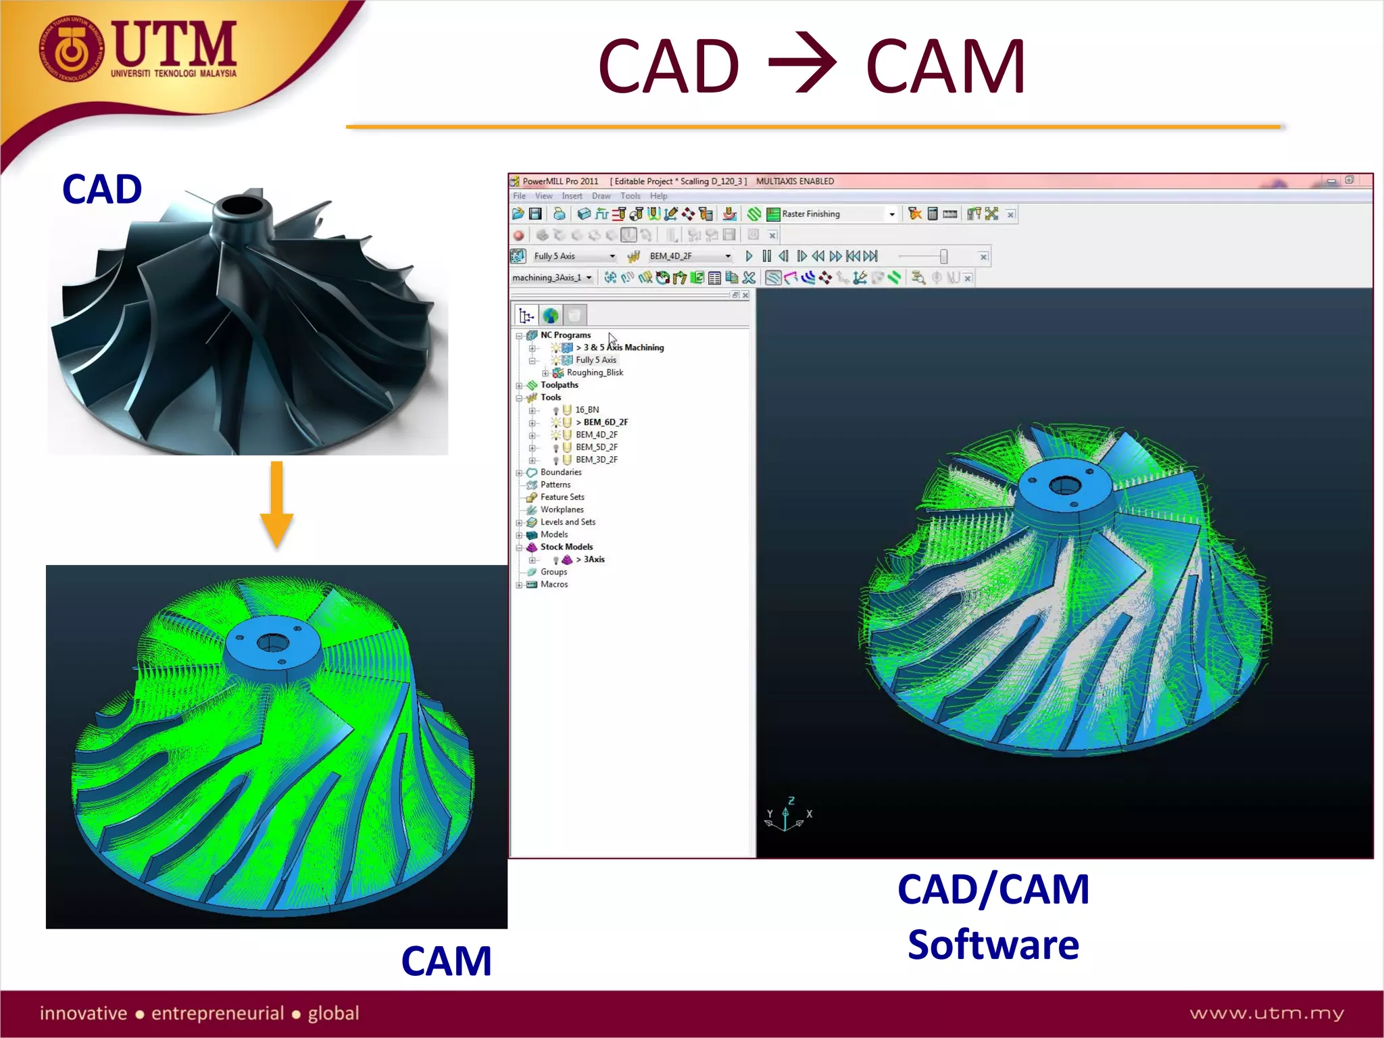Open the File menu
Screen dimensions: 1384x1038
pyautogui.click(x=519, y=196)
